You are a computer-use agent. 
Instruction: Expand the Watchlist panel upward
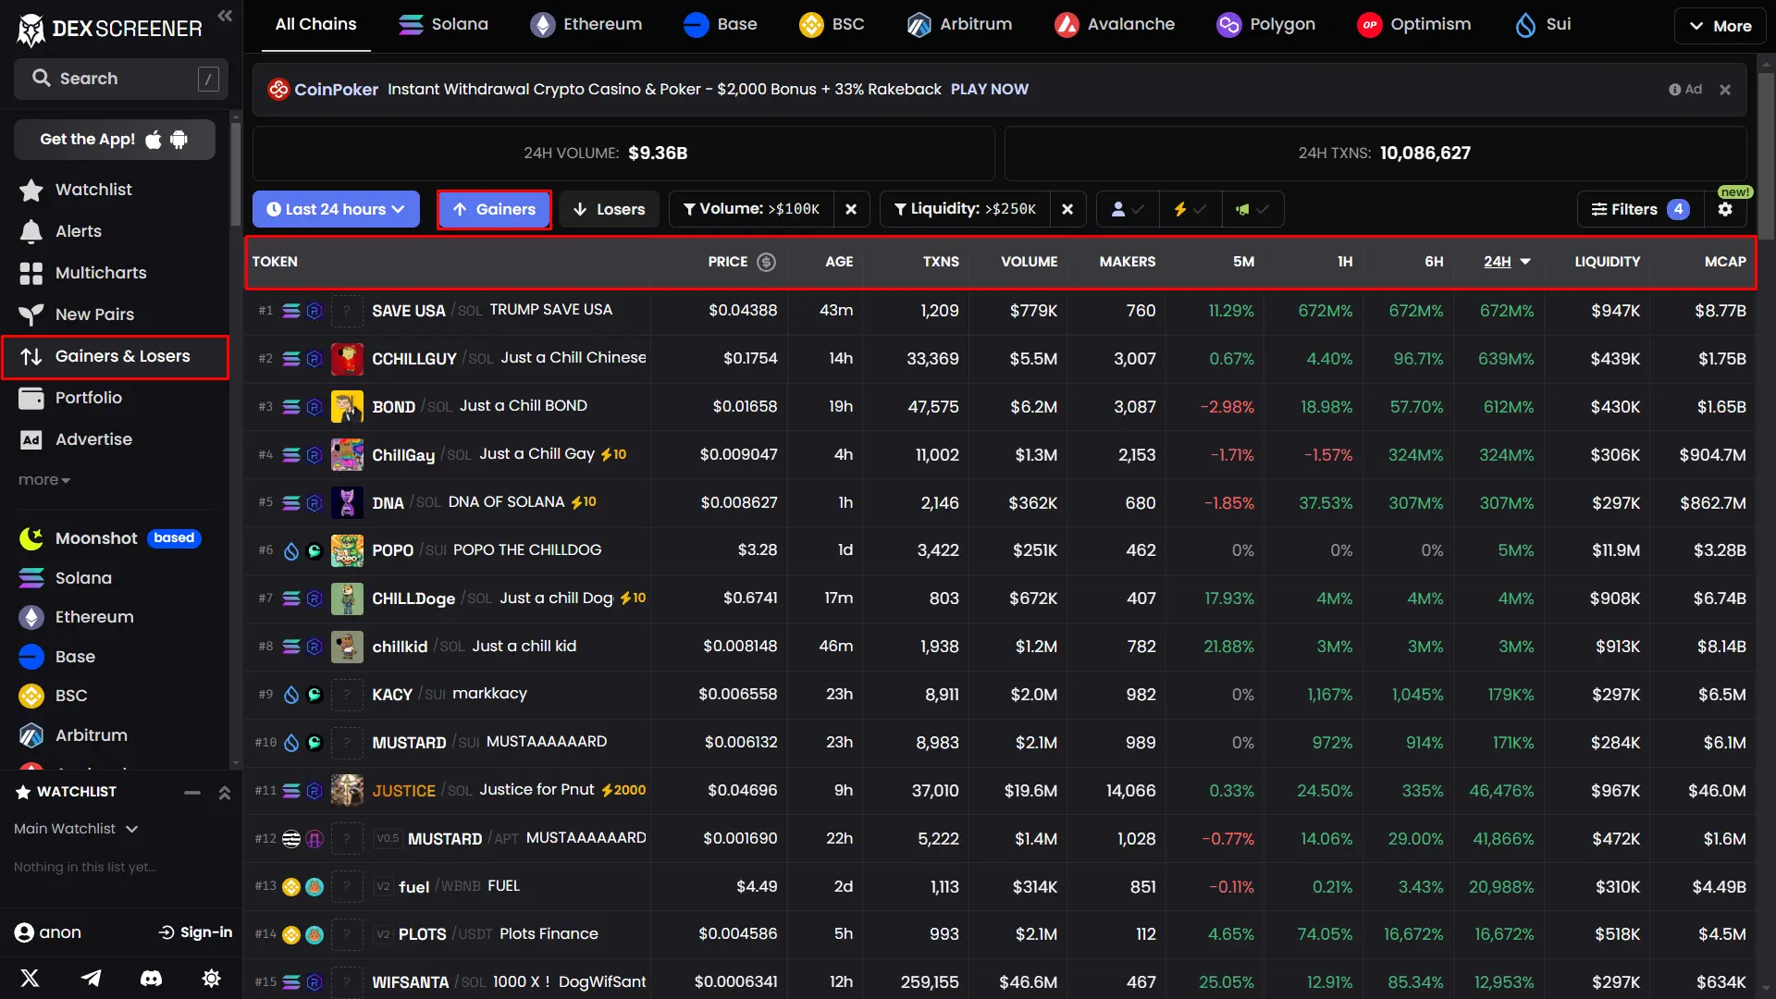[225, 793]
